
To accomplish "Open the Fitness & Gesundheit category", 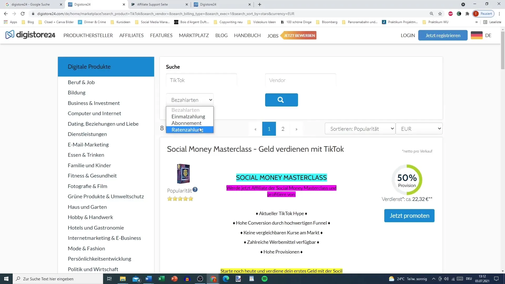I will (92, 176).
